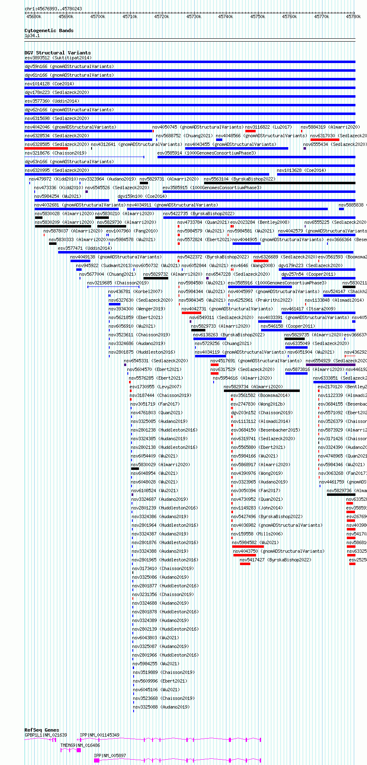Click the black bar under nsv5829732

pyautogui.click(x=156, y=278)
